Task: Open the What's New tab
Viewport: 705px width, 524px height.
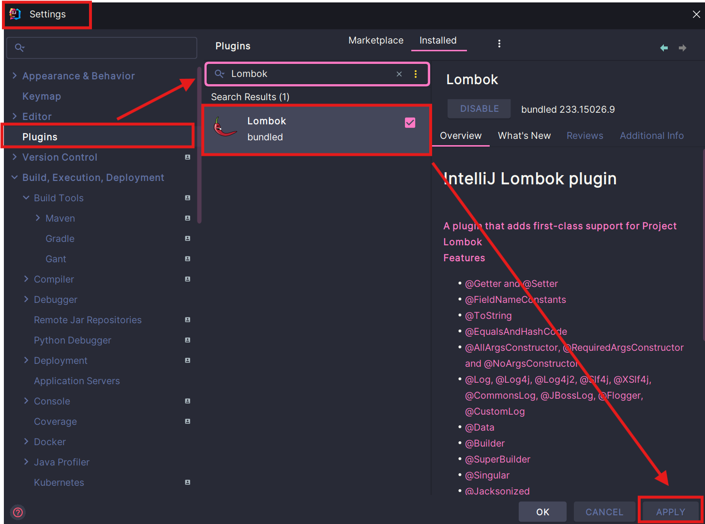Action: (x=525, y=136)
